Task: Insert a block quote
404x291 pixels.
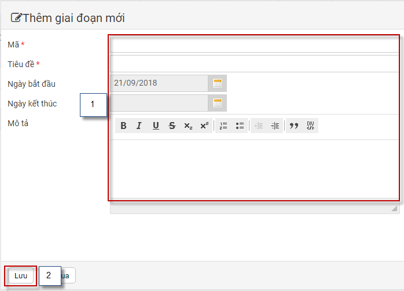Action: click(x=293, y=126)
